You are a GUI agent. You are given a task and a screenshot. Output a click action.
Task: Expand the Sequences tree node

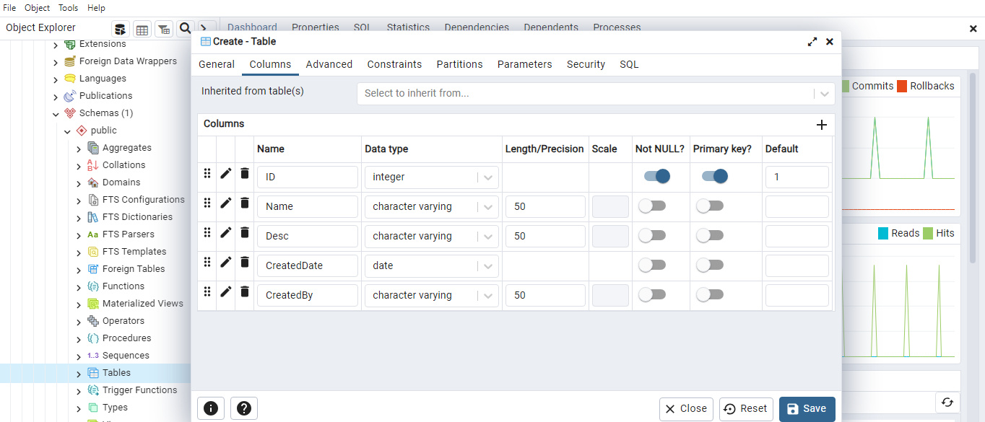tap(79, 356)
